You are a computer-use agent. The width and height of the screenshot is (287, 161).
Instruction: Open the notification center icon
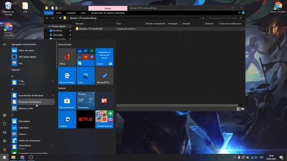pos(281,157)
